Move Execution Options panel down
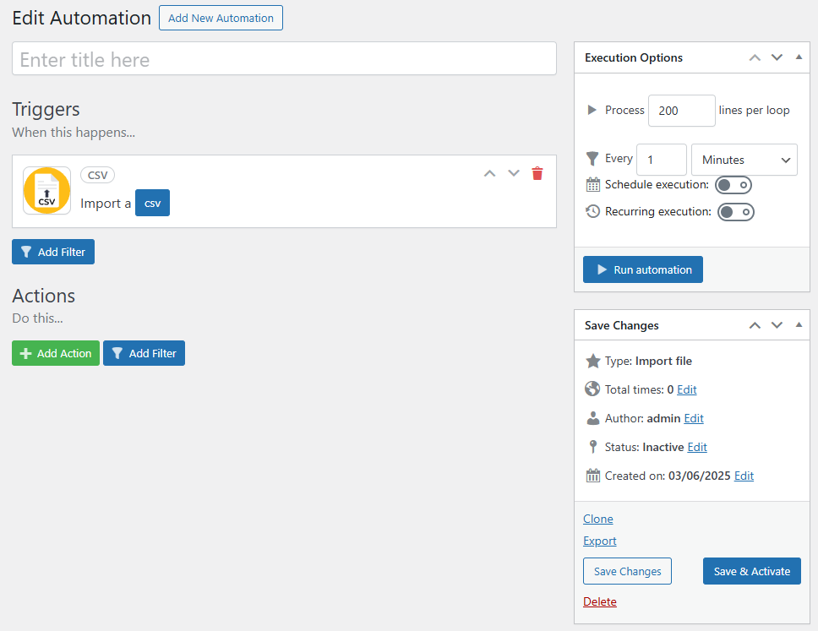Viewport: 818px width, 631px height. [x=777, y=57]
